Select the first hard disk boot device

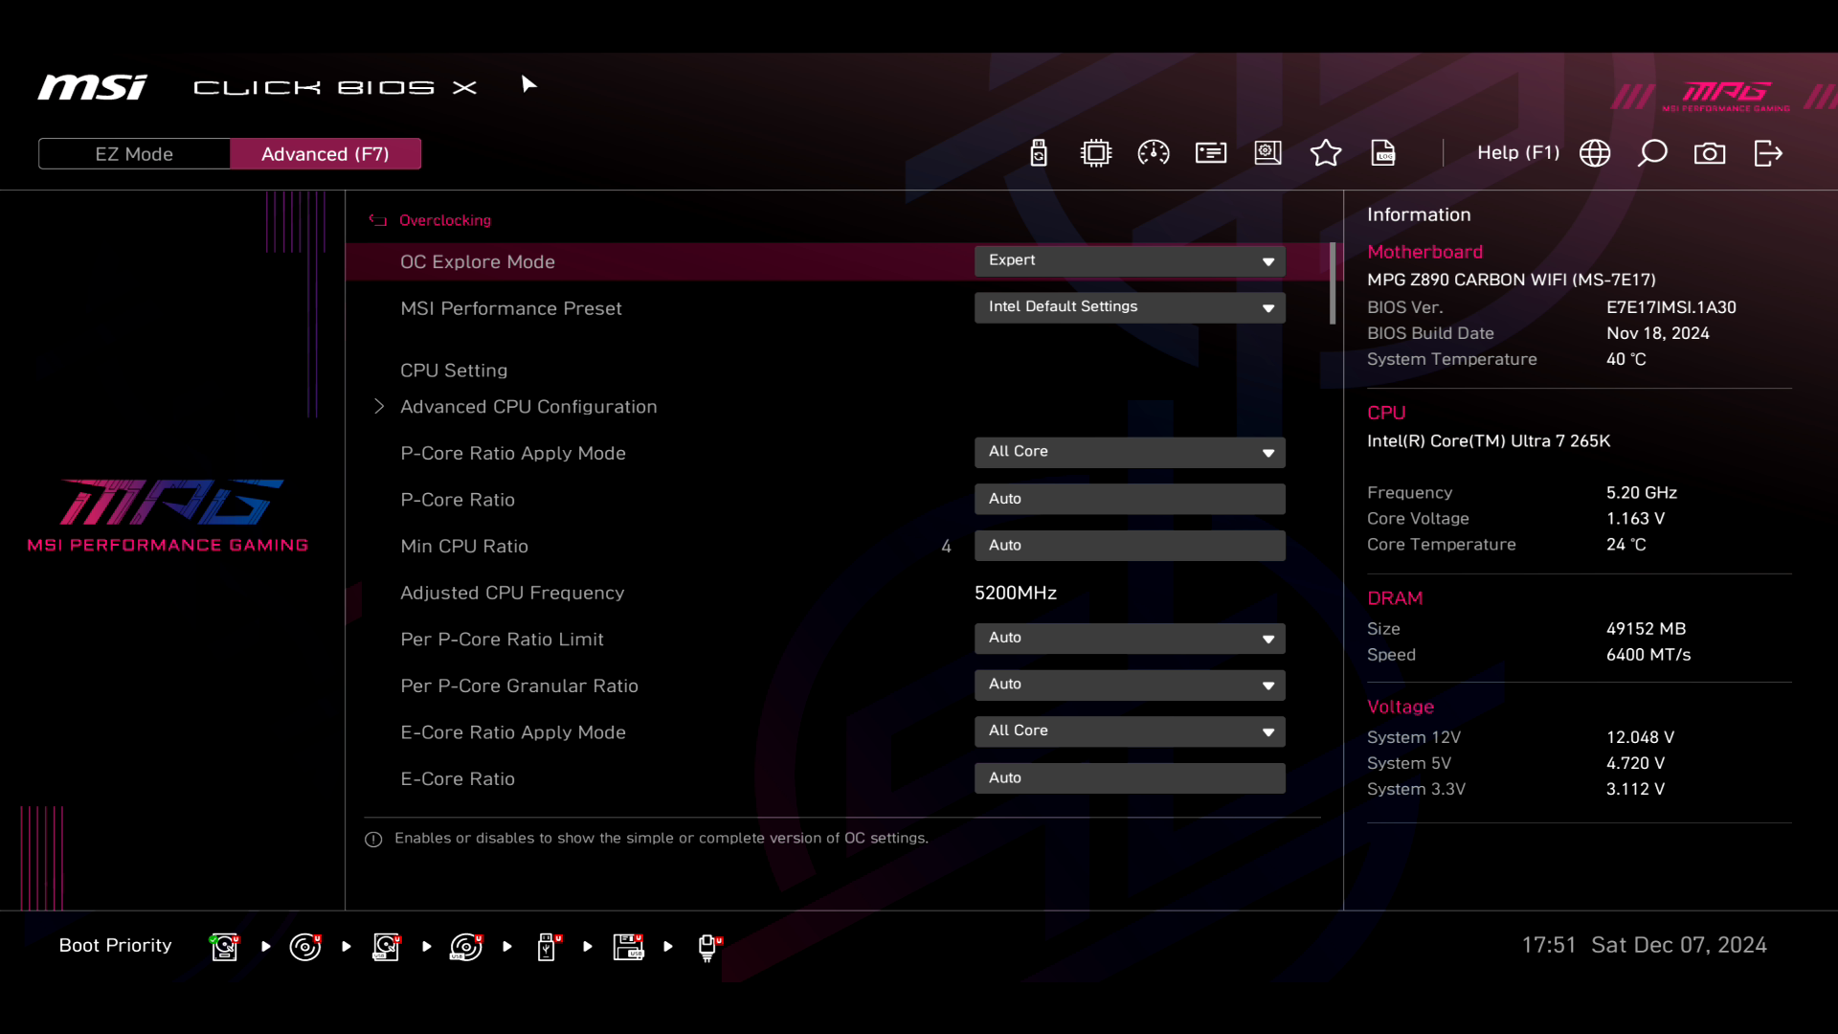pos(225,947)
